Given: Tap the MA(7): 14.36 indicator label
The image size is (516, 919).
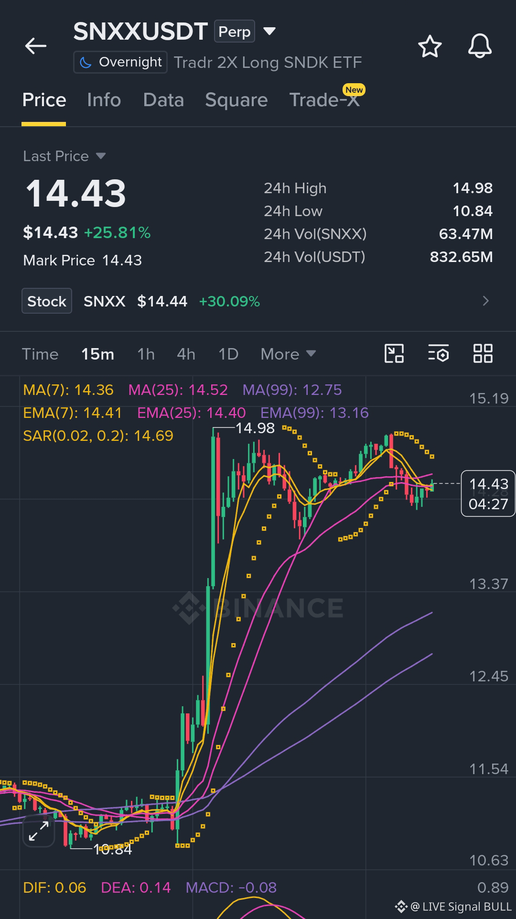Looking at the screenshot, I should pyautogui.click(x=68, y=390).
